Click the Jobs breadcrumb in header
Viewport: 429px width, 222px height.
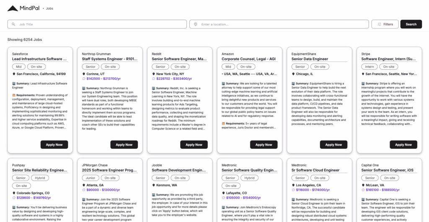click(x=49, y=8)
